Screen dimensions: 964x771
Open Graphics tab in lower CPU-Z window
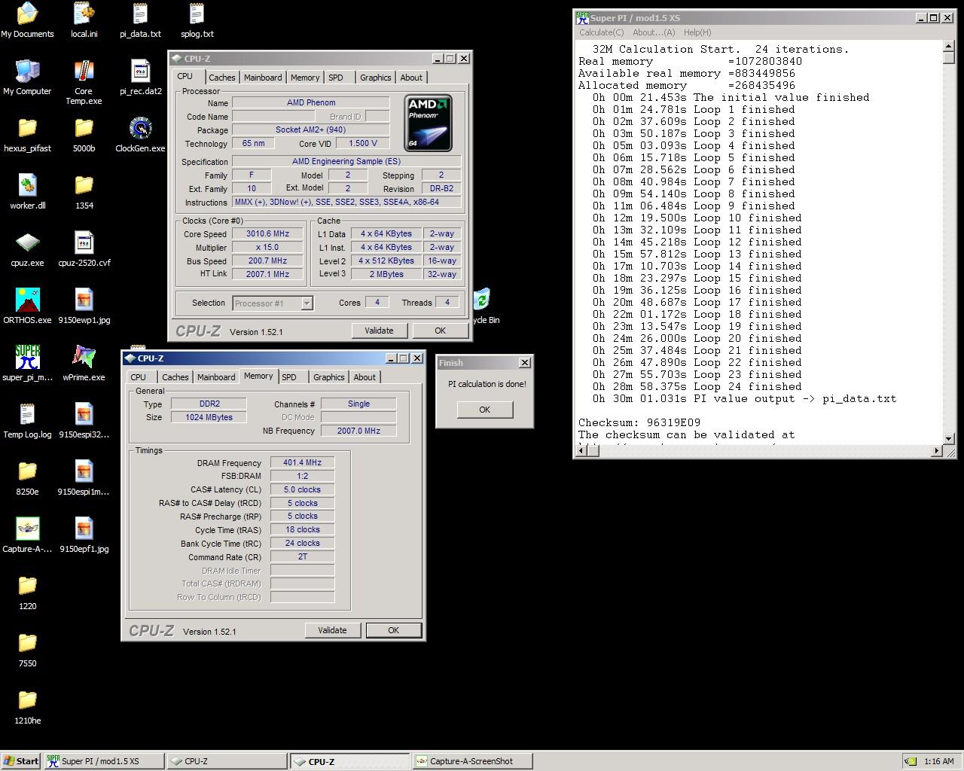pyautogui.click(x=328, y=377)
